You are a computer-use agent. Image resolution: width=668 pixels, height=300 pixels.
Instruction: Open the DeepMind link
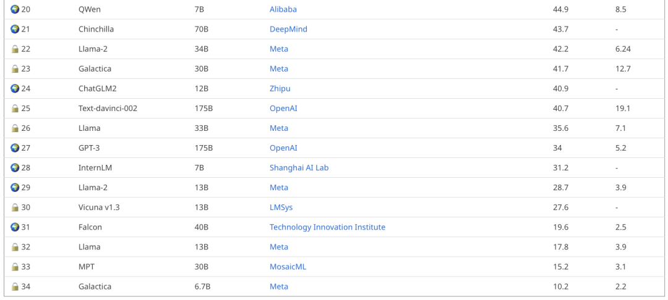pyautogui.click(x=288, y=29)
